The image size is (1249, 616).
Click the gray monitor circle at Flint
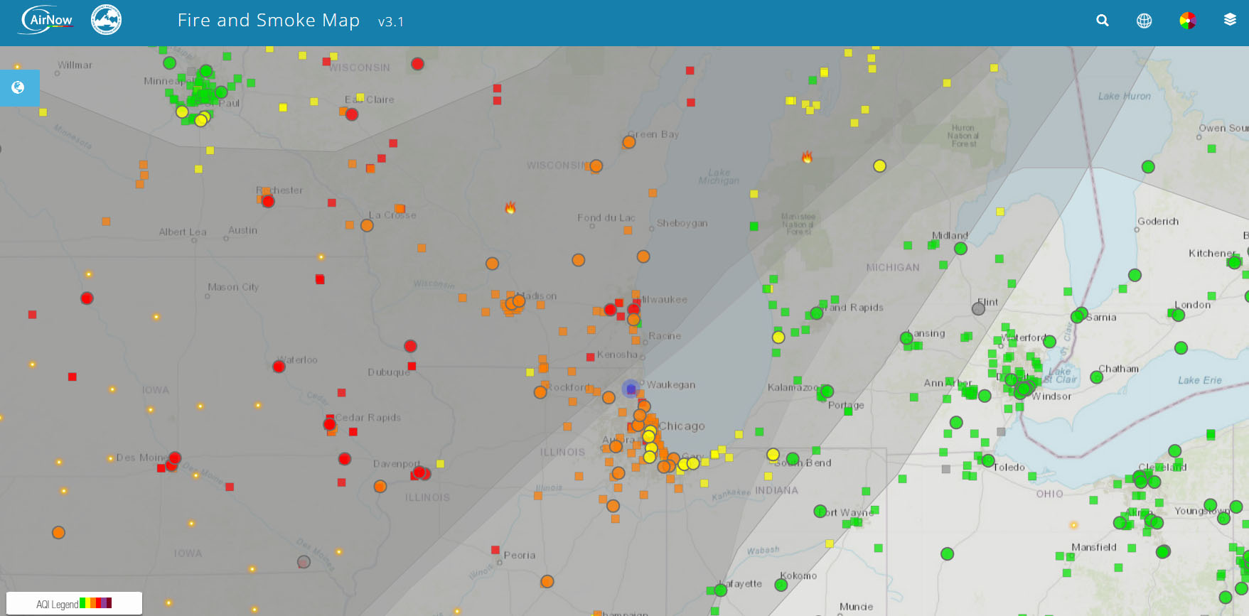978,308
